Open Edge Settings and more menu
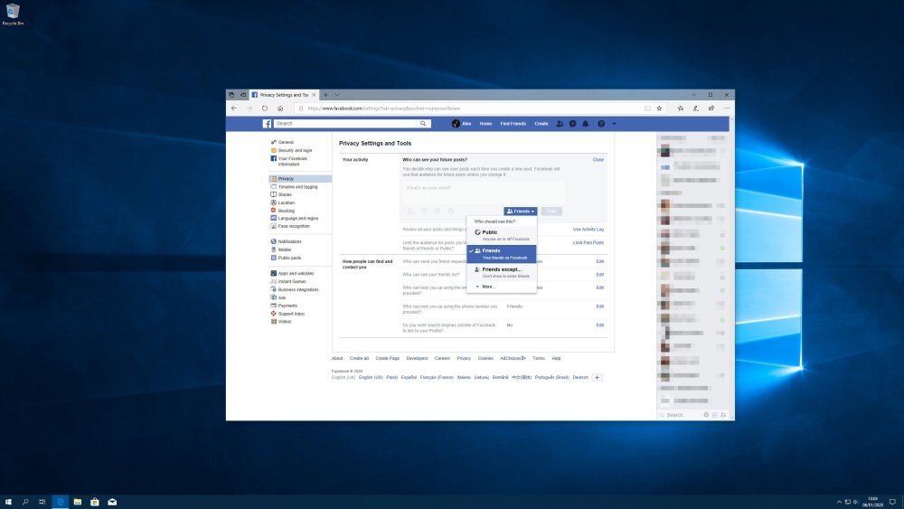Image resolution: width=904 pixels, height=509 pixels. (x=727, y=108)
